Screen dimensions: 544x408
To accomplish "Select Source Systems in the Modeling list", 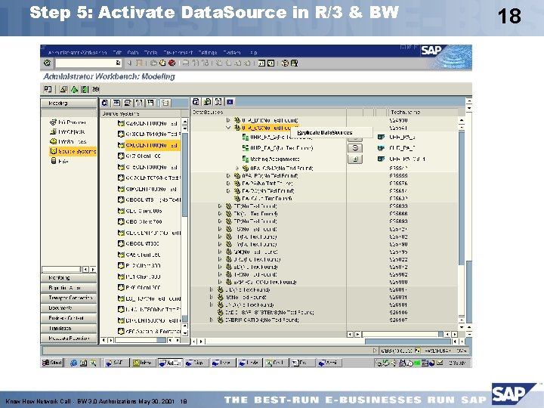I will [73, 151].
